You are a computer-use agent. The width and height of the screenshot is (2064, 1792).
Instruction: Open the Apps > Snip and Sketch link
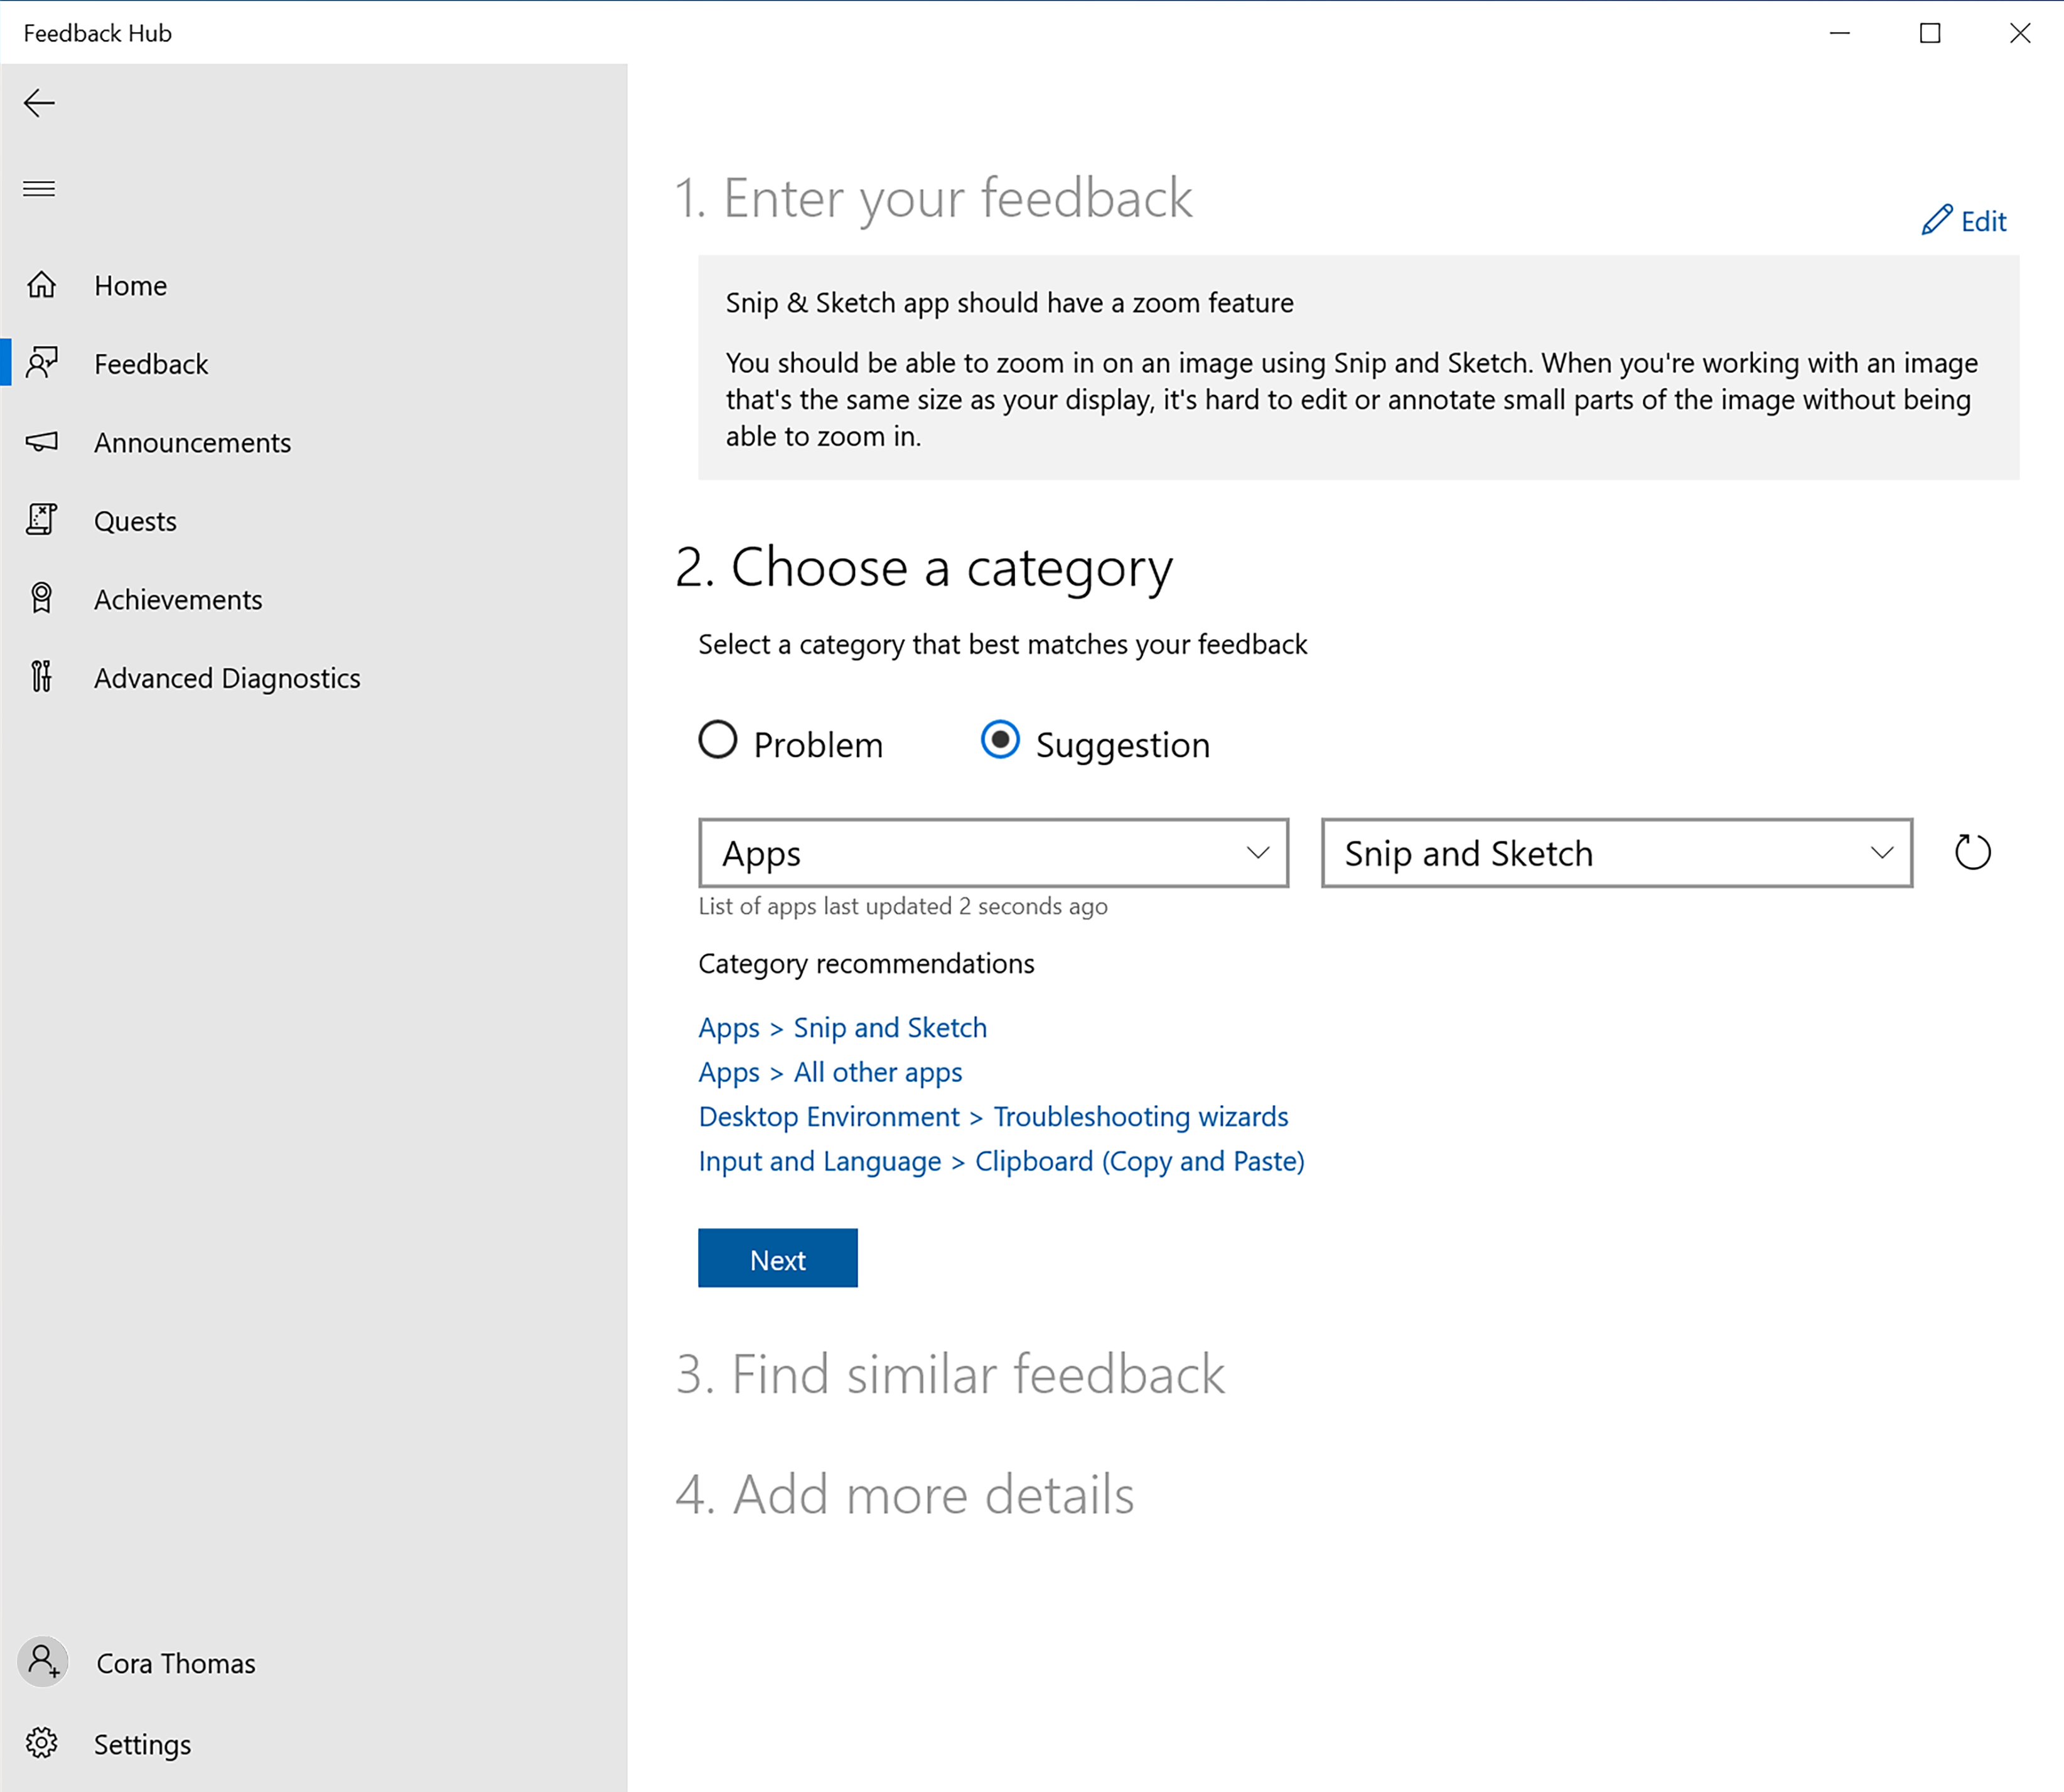click(x=842, y=1027)
